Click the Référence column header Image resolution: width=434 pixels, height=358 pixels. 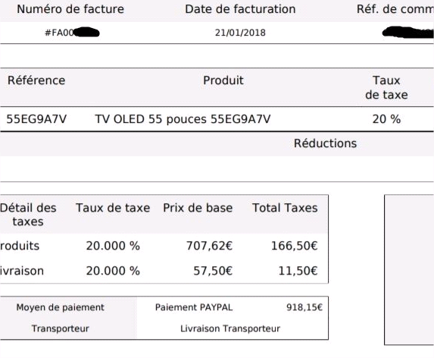point(36,80)
